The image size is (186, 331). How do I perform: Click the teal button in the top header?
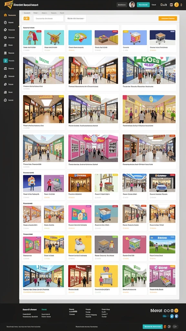coord(143,5)
